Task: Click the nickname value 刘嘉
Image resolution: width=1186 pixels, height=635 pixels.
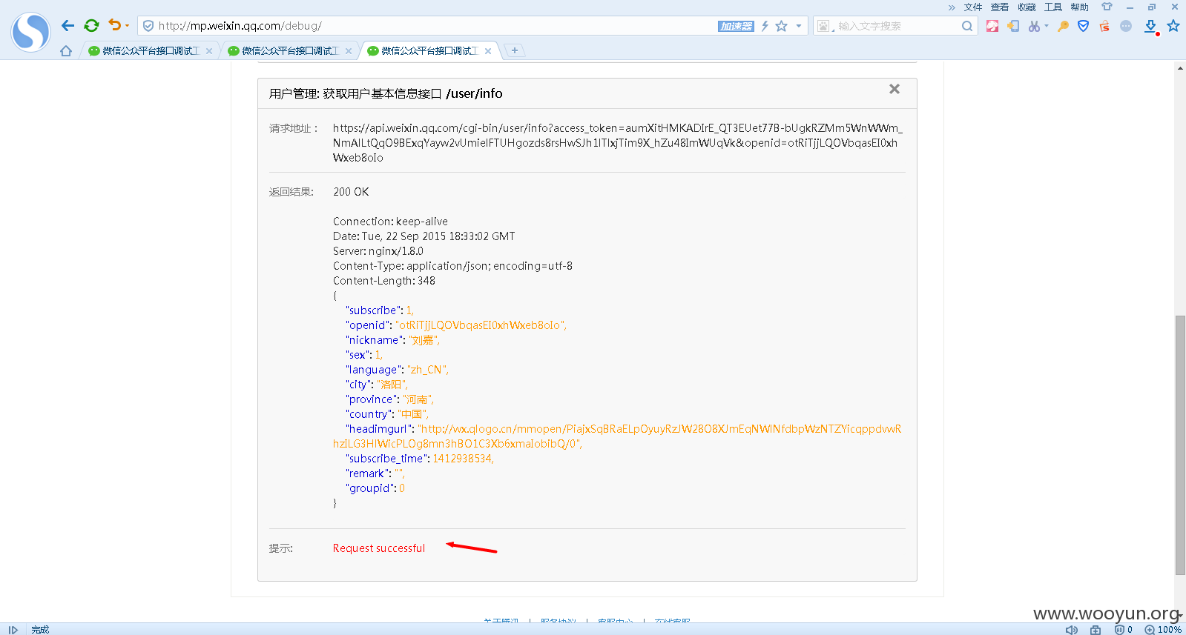Action: (x=424, y=340)
